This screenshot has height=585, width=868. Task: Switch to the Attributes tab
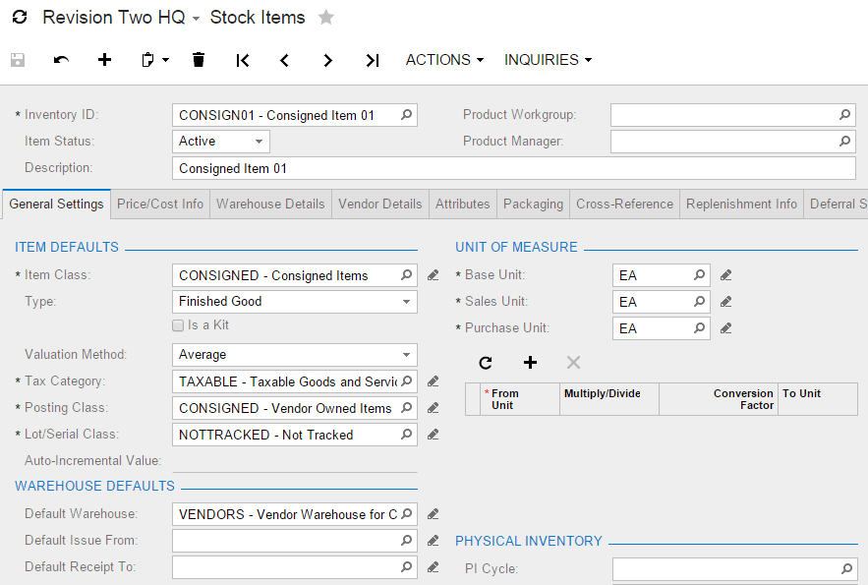463,205
